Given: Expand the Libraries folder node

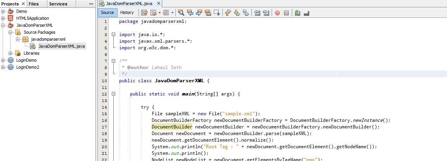Looking at the screenshot, I should 10,53.
